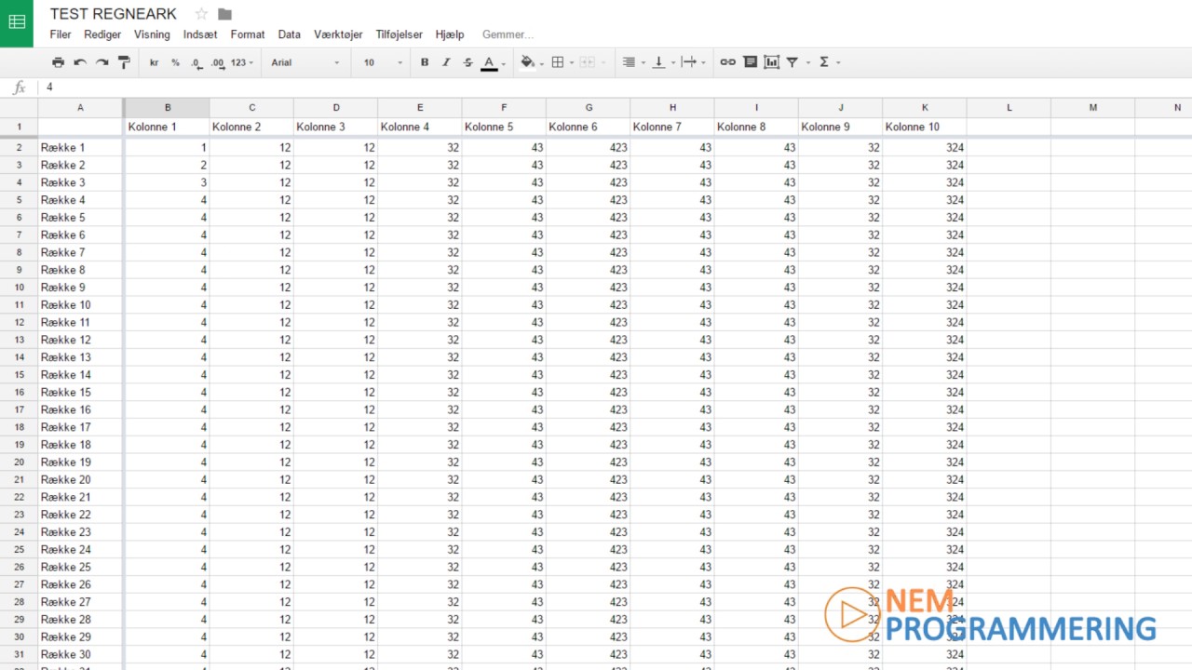Click the Google Sheets home icon
The image size is (1192, 670).
click(17, 23)
